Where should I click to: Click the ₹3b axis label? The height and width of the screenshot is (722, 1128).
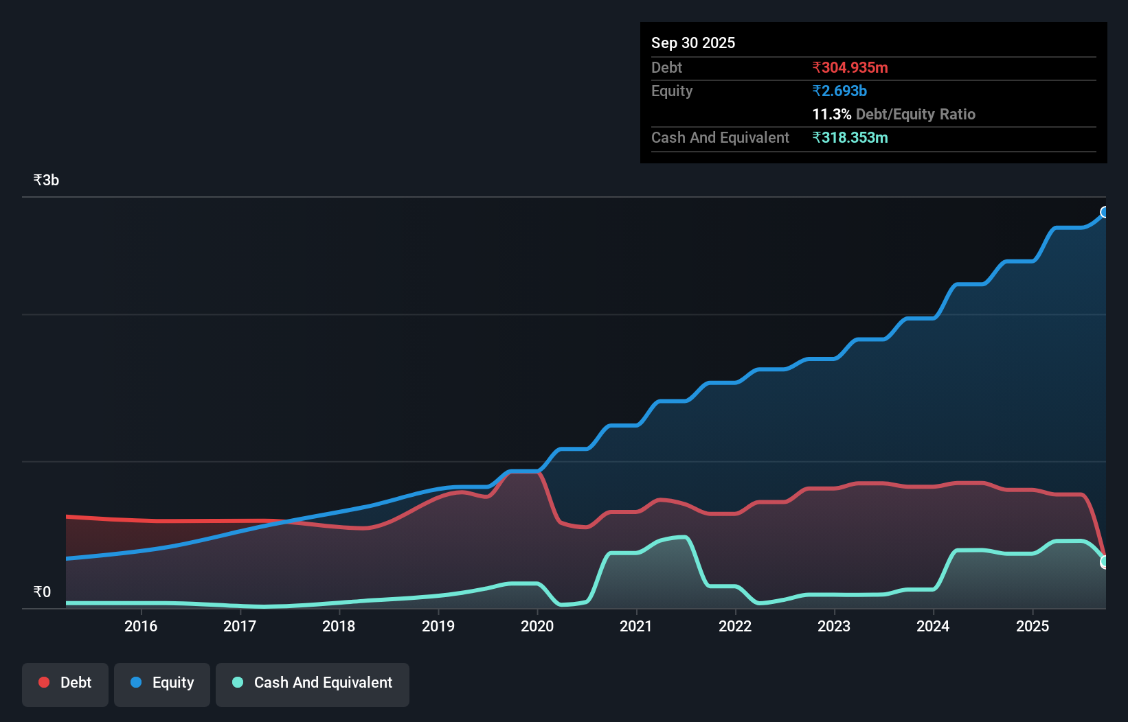45,179
